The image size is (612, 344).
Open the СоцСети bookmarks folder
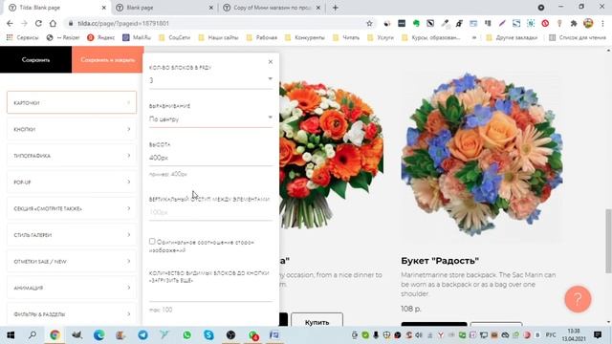coord(174,37)
